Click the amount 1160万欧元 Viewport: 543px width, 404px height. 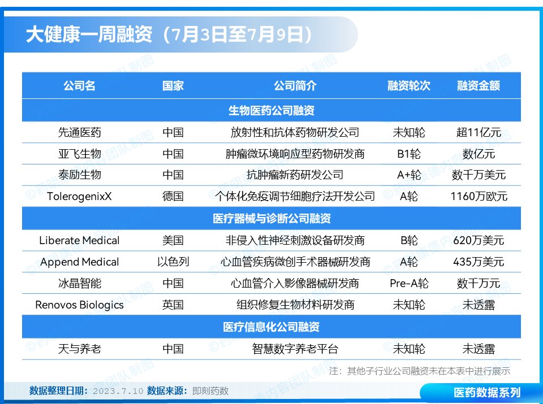tap(479, 196)
